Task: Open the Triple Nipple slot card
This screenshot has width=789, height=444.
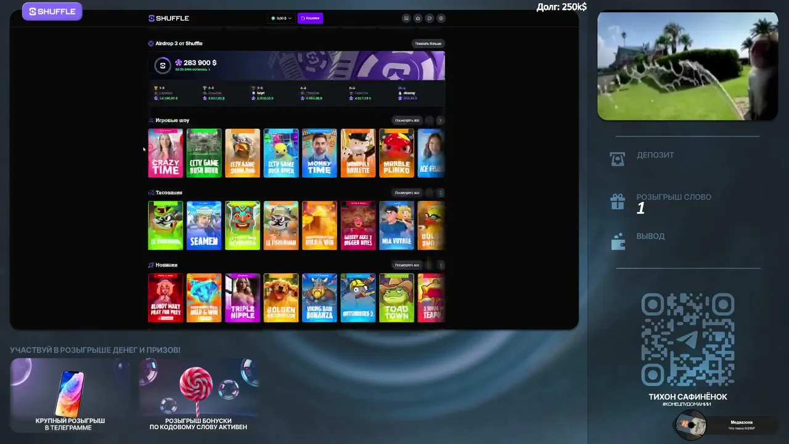Action: [x=242, y=298]
